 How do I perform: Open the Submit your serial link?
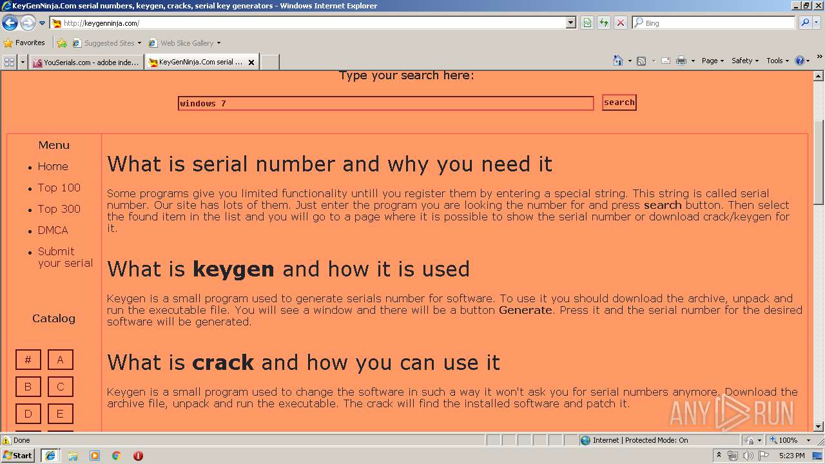coord(65,257)
